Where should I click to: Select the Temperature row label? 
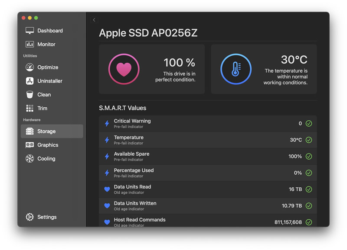(129, 138)
